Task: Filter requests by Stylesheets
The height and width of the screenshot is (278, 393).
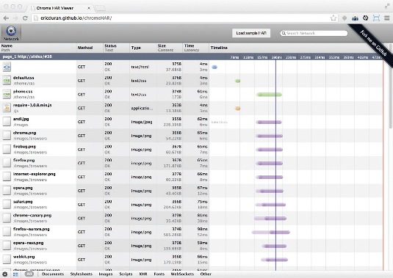Action: tap(82, 274)
